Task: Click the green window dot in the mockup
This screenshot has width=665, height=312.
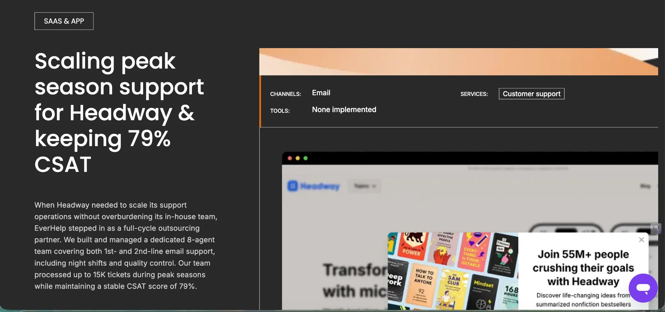Action: click(305, 158)
